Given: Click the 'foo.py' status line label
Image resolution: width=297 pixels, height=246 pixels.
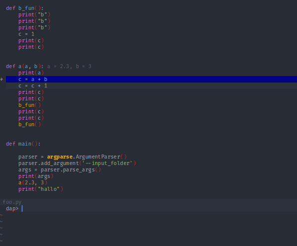Looking at the screenshot, I should tap(12, 202).
